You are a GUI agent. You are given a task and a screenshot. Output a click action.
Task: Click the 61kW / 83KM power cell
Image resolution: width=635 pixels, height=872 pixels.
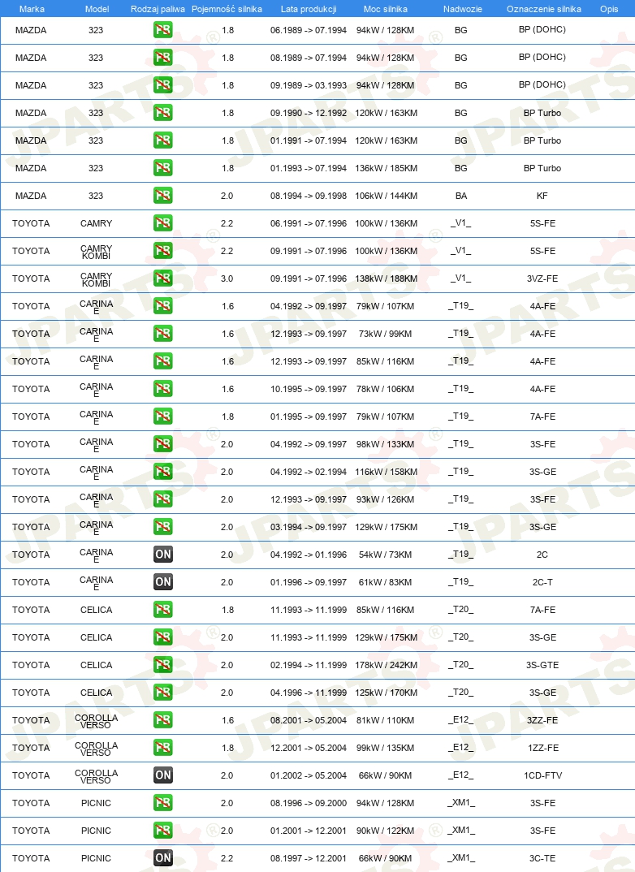(x=386, y=582)
